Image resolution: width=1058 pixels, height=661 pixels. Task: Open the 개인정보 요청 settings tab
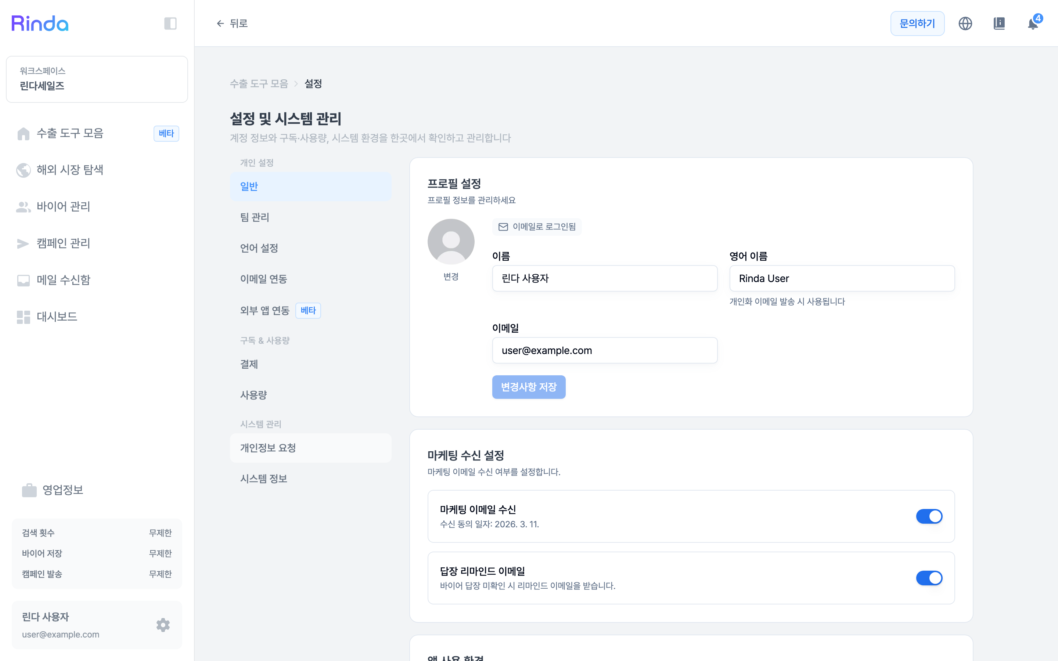point(310,448)
